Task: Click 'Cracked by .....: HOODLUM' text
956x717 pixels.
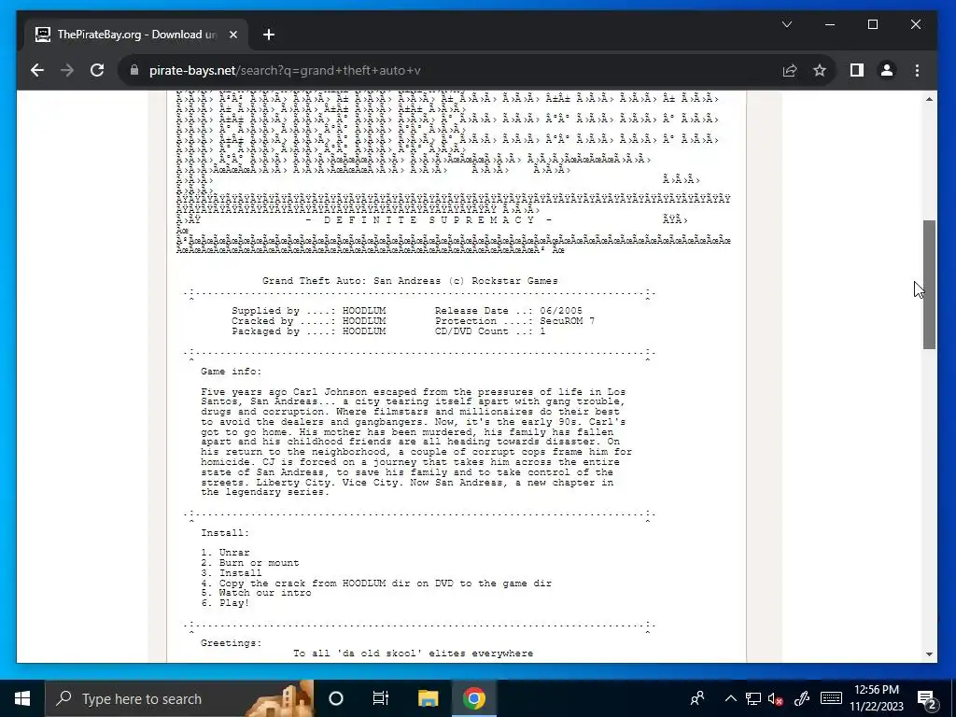Action: coord(308,321)
